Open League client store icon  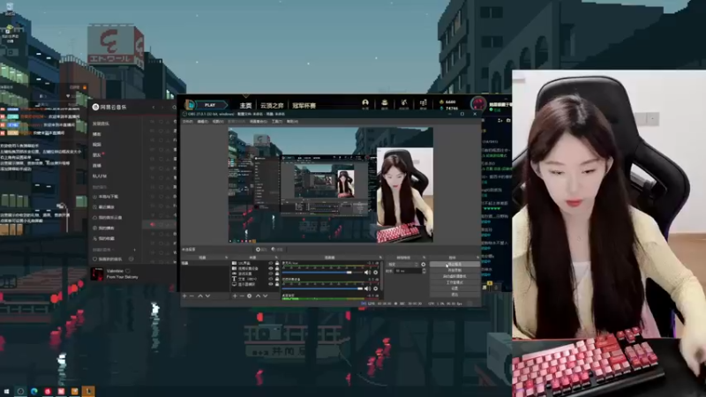pyautogui.click(x=424, y=103)
